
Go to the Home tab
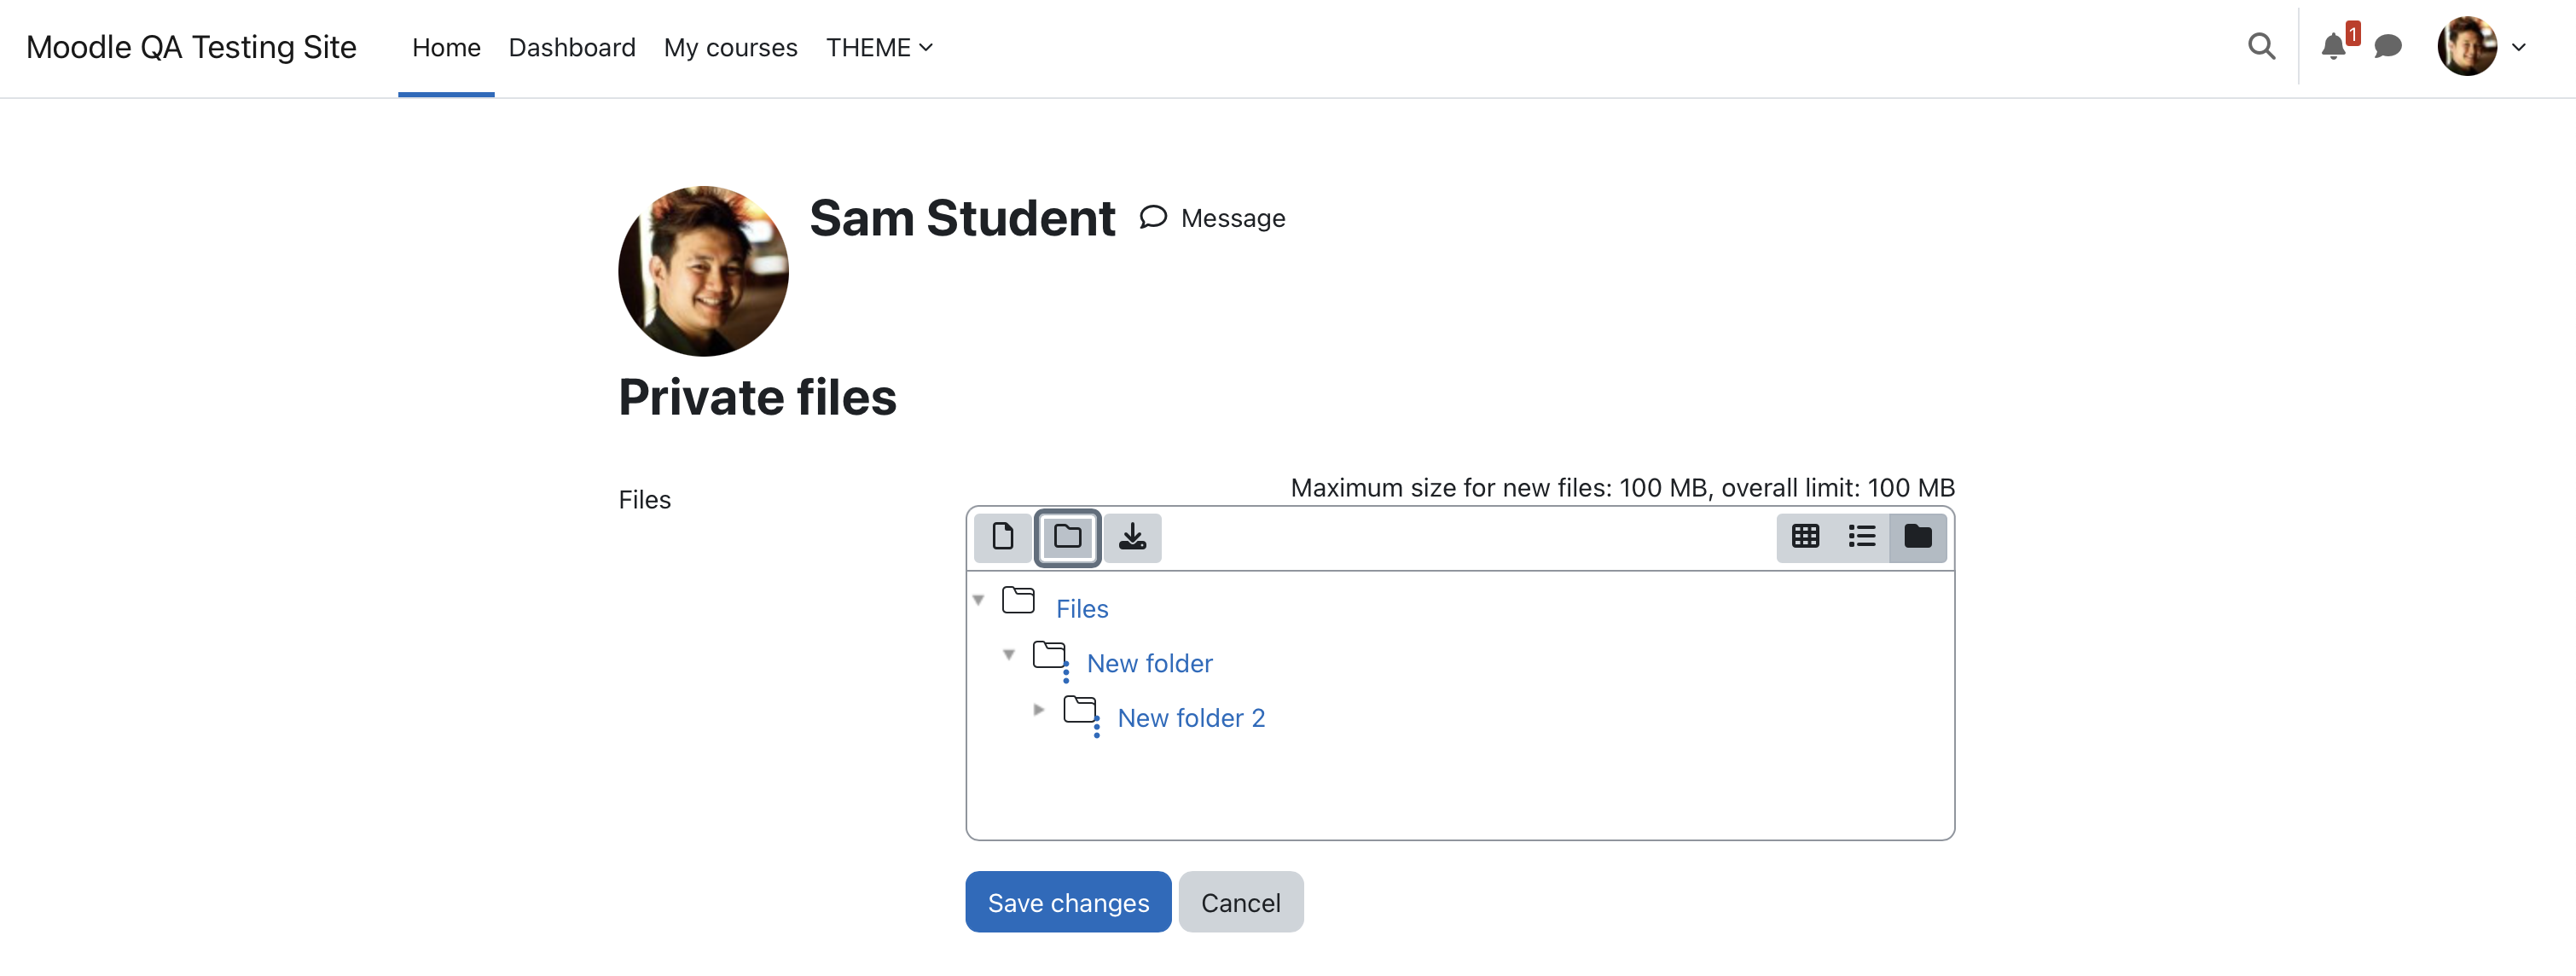pyautogui.click(x=446, y=47)
